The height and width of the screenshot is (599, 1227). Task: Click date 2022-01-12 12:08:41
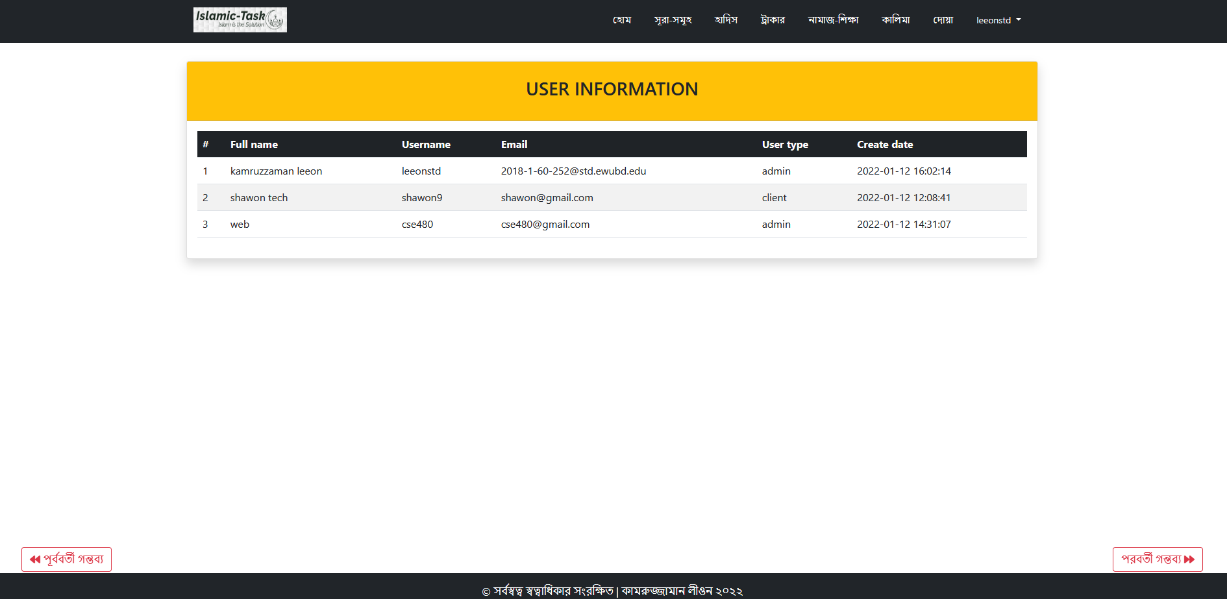[904, 198]
